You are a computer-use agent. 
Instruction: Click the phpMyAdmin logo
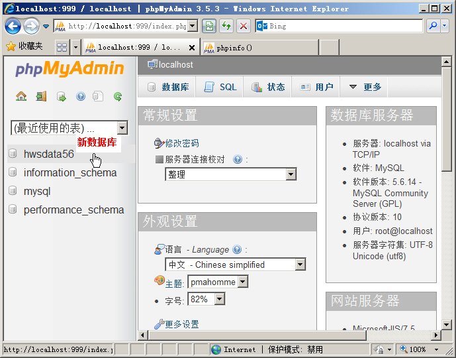(x=69, y=69)
